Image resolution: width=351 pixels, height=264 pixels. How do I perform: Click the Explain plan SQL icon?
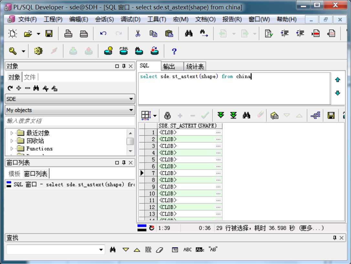[x=123, y=51]
